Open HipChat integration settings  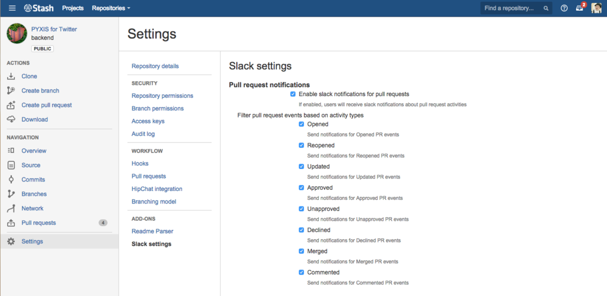click(156, 189)
